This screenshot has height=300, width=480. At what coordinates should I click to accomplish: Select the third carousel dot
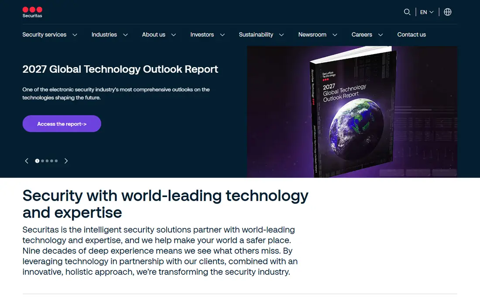(x=47, y=161)
